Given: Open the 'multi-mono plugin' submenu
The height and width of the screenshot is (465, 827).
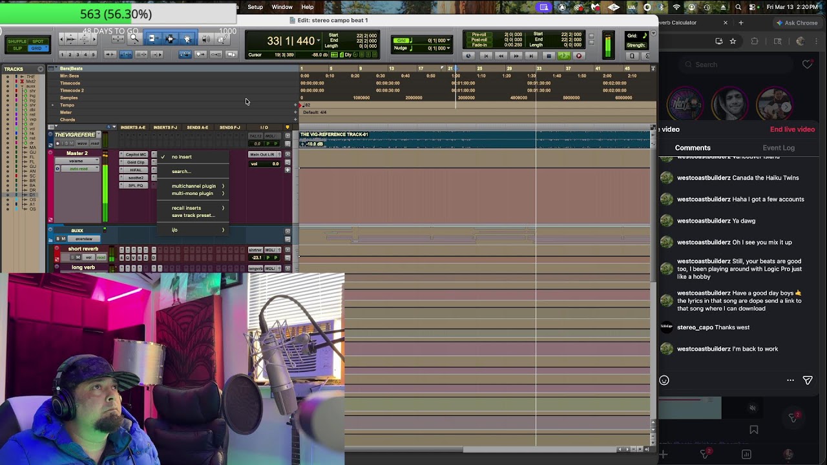Looking at the screenshot, I should [x=193, y=194].
